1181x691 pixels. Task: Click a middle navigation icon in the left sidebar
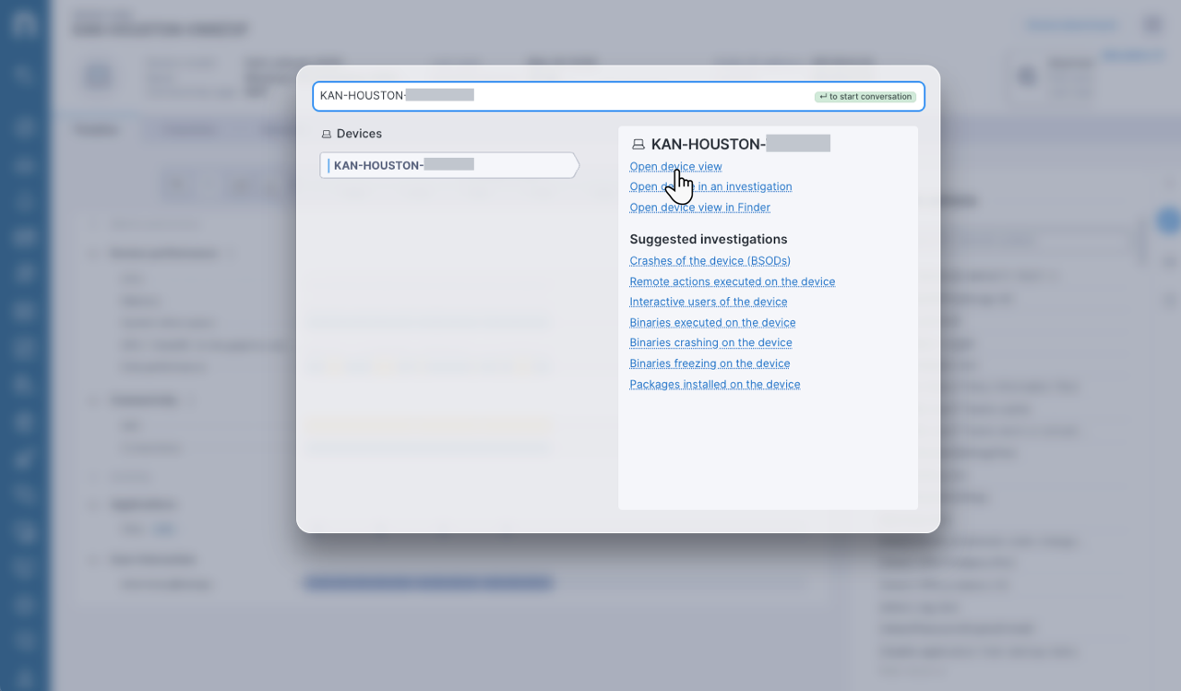(25, 348)
